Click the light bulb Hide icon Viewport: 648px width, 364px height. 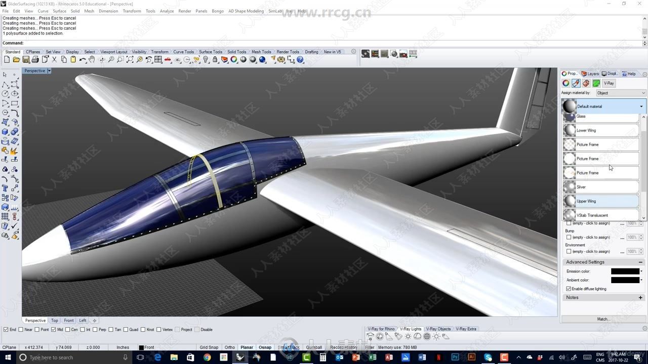(x=206, y=60)
